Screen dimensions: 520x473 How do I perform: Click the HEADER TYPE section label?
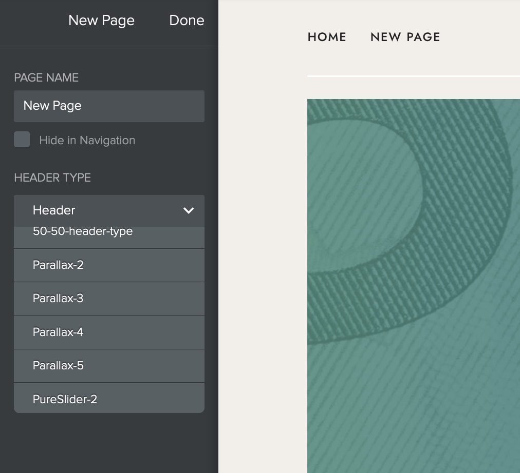(x=52, y=178)
